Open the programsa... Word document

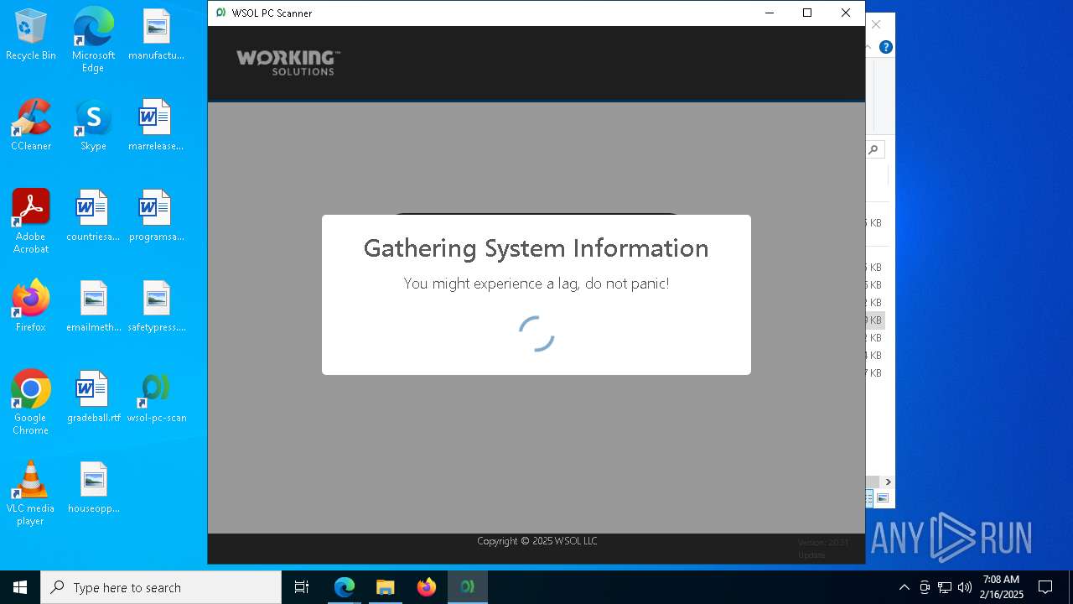pyautogui.click(x=156, y=216)
